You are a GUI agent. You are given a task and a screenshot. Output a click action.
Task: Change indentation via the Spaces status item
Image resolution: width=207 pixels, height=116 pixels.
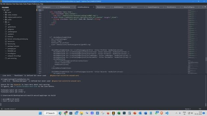[x=188, y=109]
